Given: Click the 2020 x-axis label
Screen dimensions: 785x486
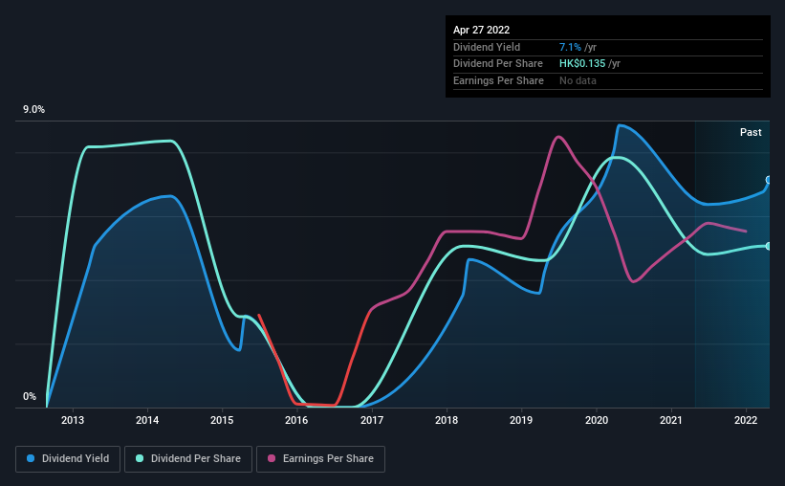Looking at the screenshot, I should 597,420.
